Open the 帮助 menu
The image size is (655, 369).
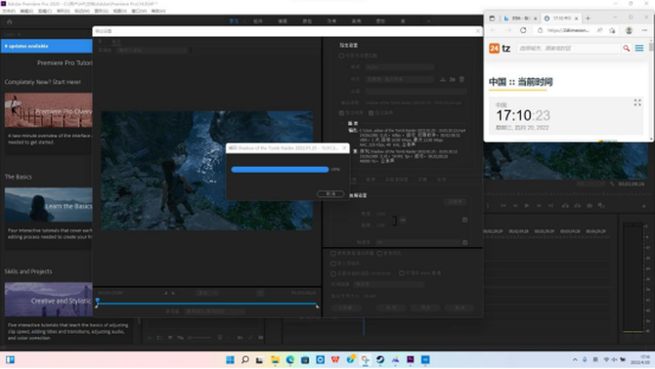pyautogui.click(x=158, y=11)
